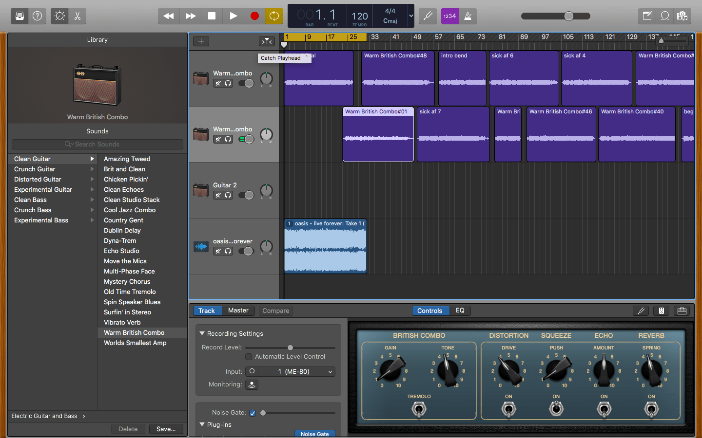Viewport: 702px width, 438px height.
Task: Open the Loop Browser icon
Action: click(x=665, y=16)
